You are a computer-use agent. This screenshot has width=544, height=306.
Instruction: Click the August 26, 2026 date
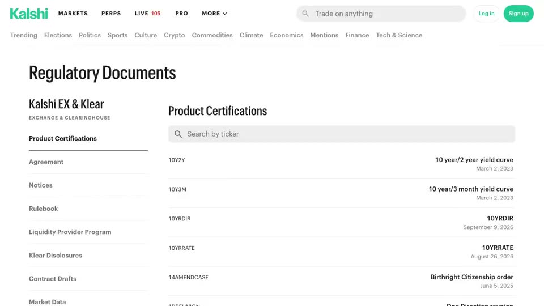[492, 256]
